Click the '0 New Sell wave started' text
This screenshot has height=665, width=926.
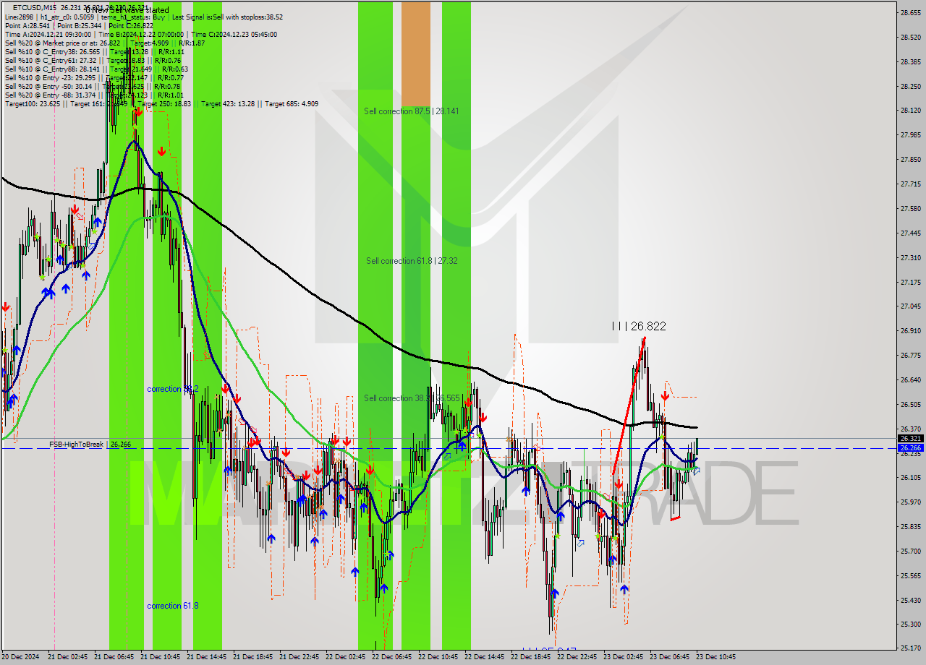(127, 10)
